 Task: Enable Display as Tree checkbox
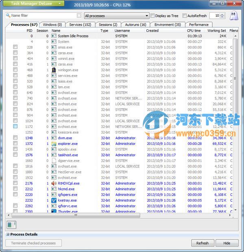tap(152, 15)
